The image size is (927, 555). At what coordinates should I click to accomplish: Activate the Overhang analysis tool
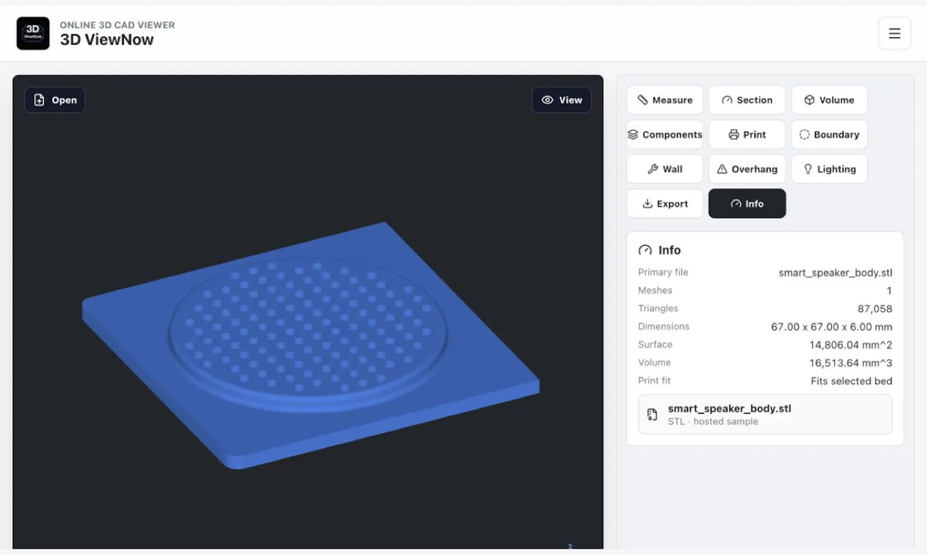[747, 169]
